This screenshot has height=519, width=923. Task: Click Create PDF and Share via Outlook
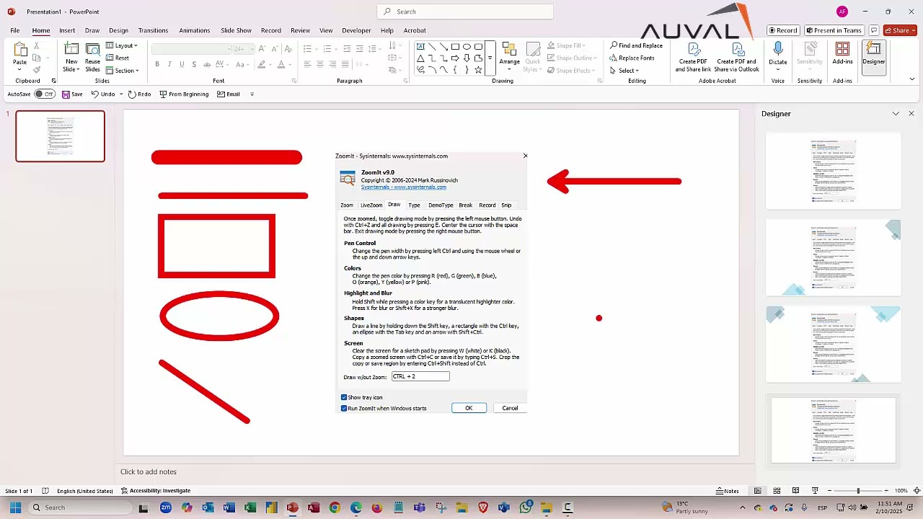pos(737,57)
